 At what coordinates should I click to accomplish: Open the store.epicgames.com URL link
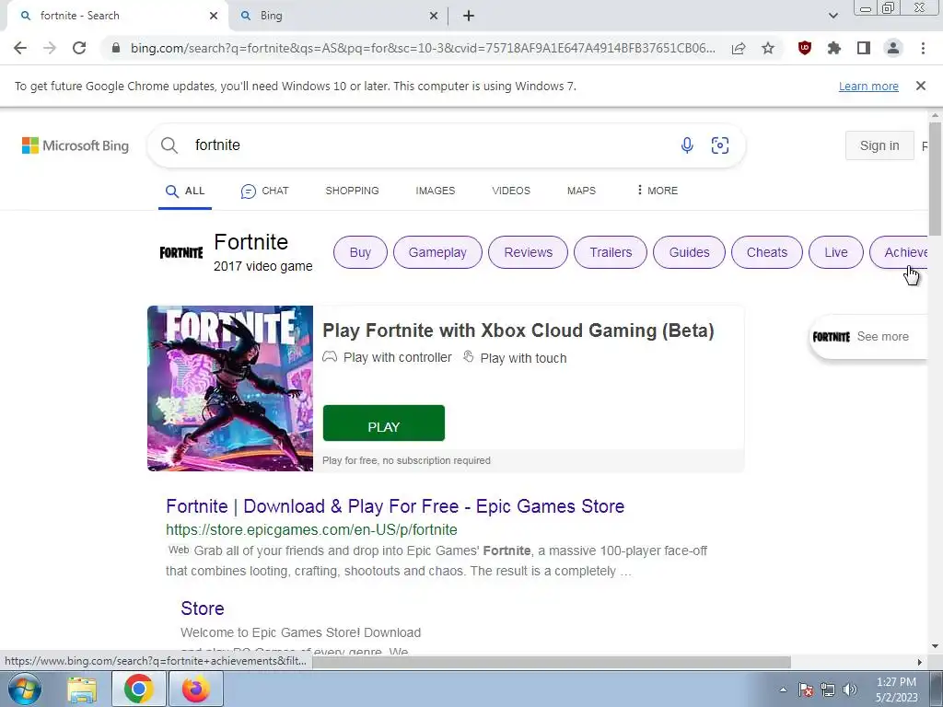(311, 529)
